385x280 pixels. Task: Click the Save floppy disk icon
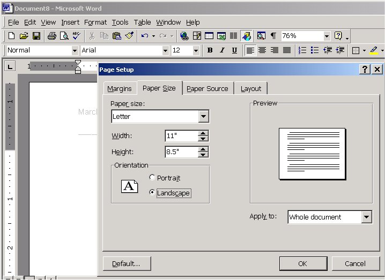pyautogui.click(x=36, y=36)
